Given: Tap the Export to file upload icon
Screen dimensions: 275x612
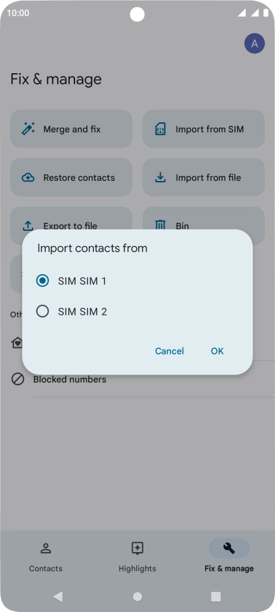Looking at the screenshot, I should click(x=28, y=226).
